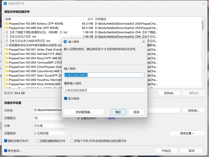This screenshot has height=157, width=209.
Task: Expand the 输入密码 password history dropdown
Action: coord(143,75)
